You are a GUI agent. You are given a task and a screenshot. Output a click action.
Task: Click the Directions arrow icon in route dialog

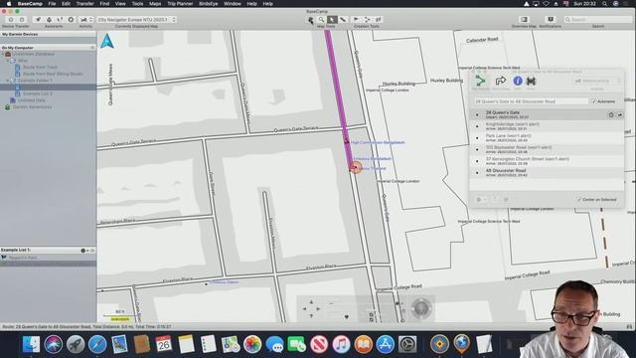click(x=501, y=81)
